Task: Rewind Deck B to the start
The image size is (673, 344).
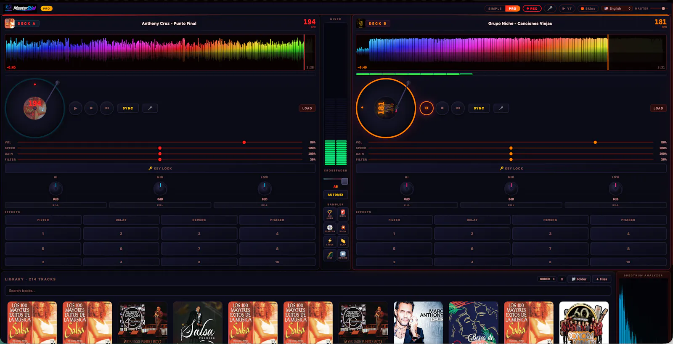Action: [x=458, y=108]
